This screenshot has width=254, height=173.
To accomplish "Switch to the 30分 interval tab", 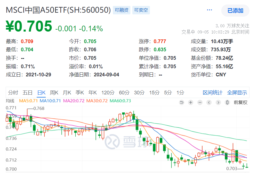I will point(139,93).
